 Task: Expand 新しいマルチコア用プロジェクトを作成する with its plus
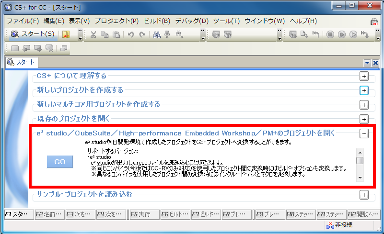tap(364, 105)
